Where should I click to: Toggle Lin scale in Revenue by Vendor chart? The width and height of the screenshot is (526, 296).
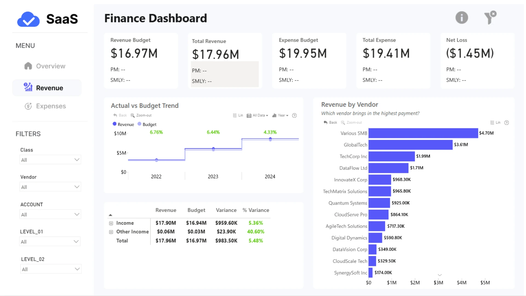point(495,123)
